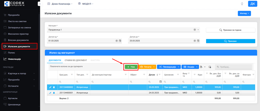
Task: Open the Број док. column filter menu
Action: 71,75
